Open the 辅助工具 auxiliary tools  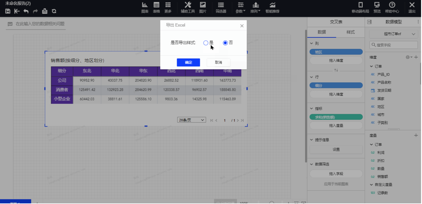point(188,7)
